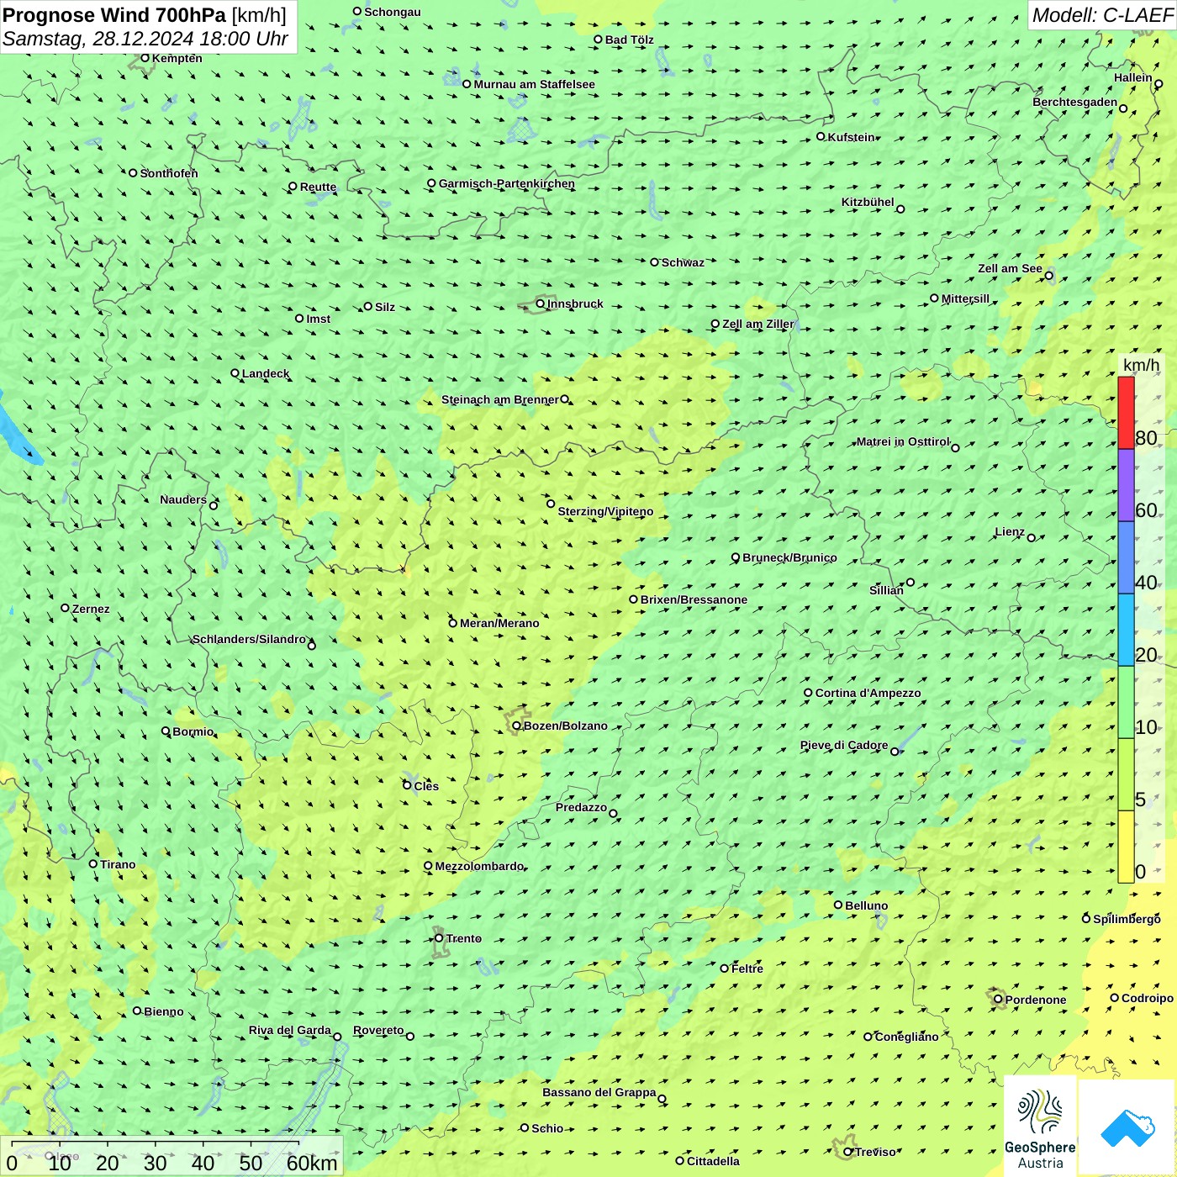
Task: Select the Bormio label
Action: 193,731
